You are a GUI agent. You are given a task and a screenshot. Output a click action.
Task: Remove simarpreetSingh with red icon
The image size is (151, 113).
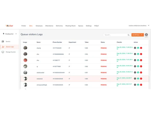pyautogui.click(x=141, y=85)
